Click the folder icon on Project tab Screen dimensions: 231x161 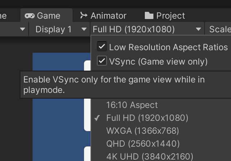coord(149,16)
